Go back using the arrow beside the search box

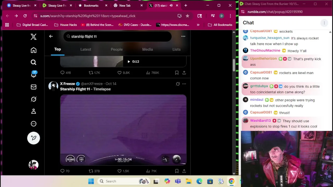click(x=51, y=36)
